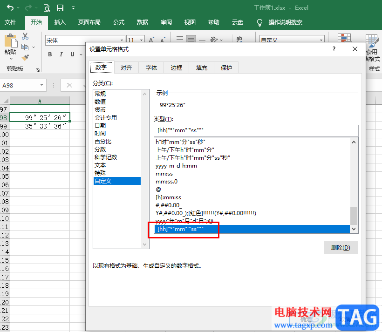
Task: Switch to the 插入 ribbon tab
Action: [x=60, y=22]
